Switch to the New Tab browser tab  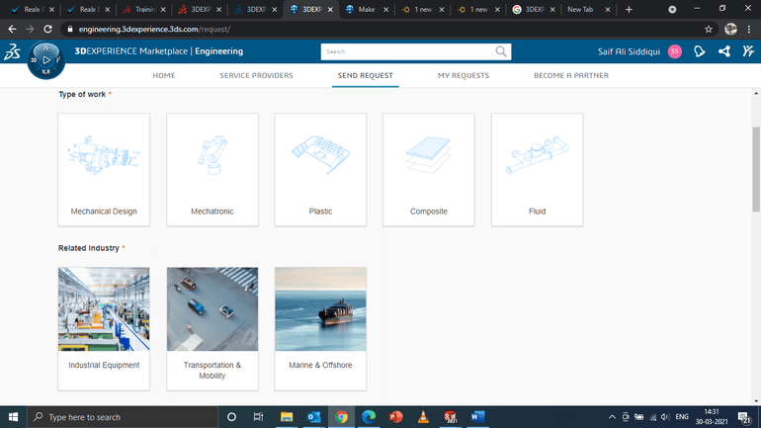587,9
